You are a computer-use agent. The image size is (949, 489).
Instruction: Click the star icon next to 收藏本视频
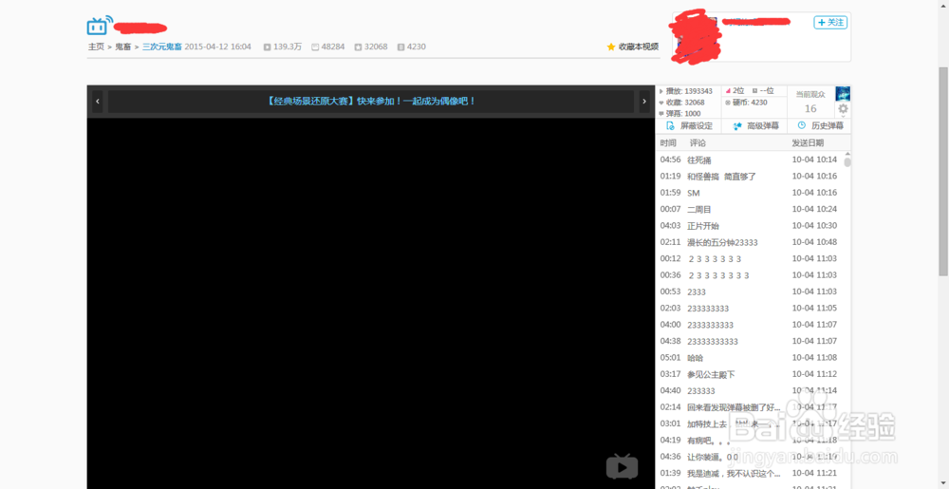coord(611,47)
